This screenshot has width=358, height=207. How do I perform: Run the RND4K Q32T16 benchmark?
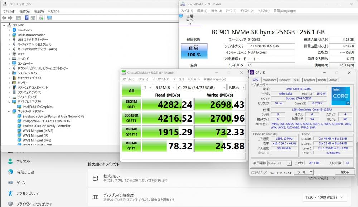point(131,132)
